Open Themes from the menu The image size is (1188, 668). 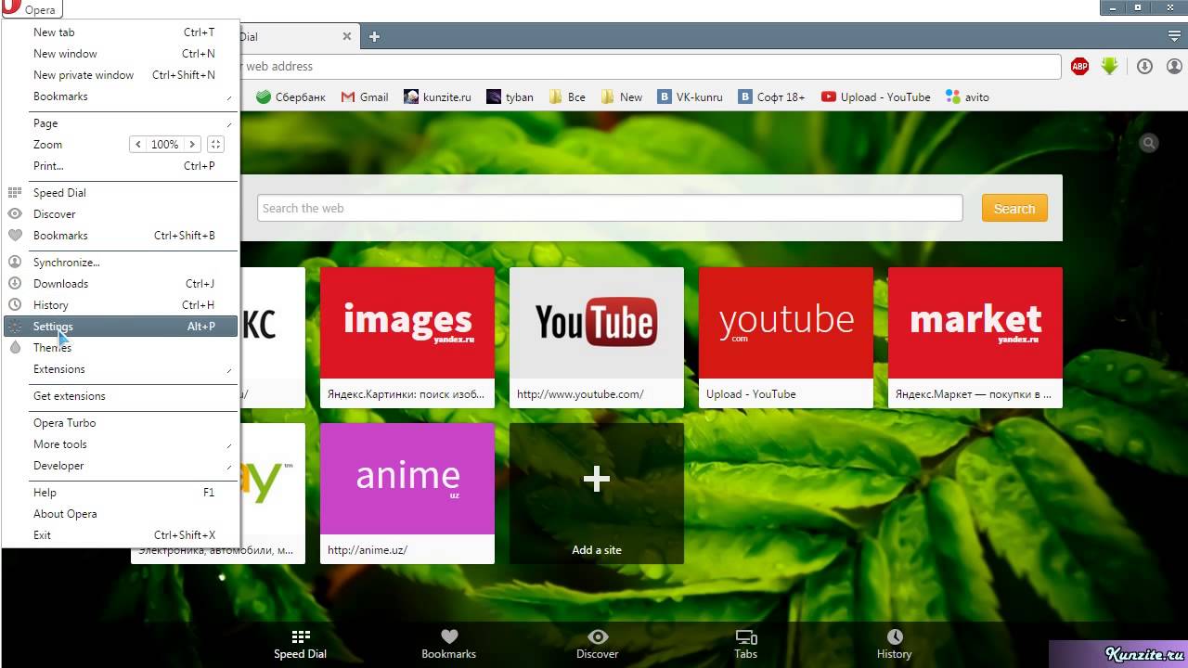[x=121, y=348]
